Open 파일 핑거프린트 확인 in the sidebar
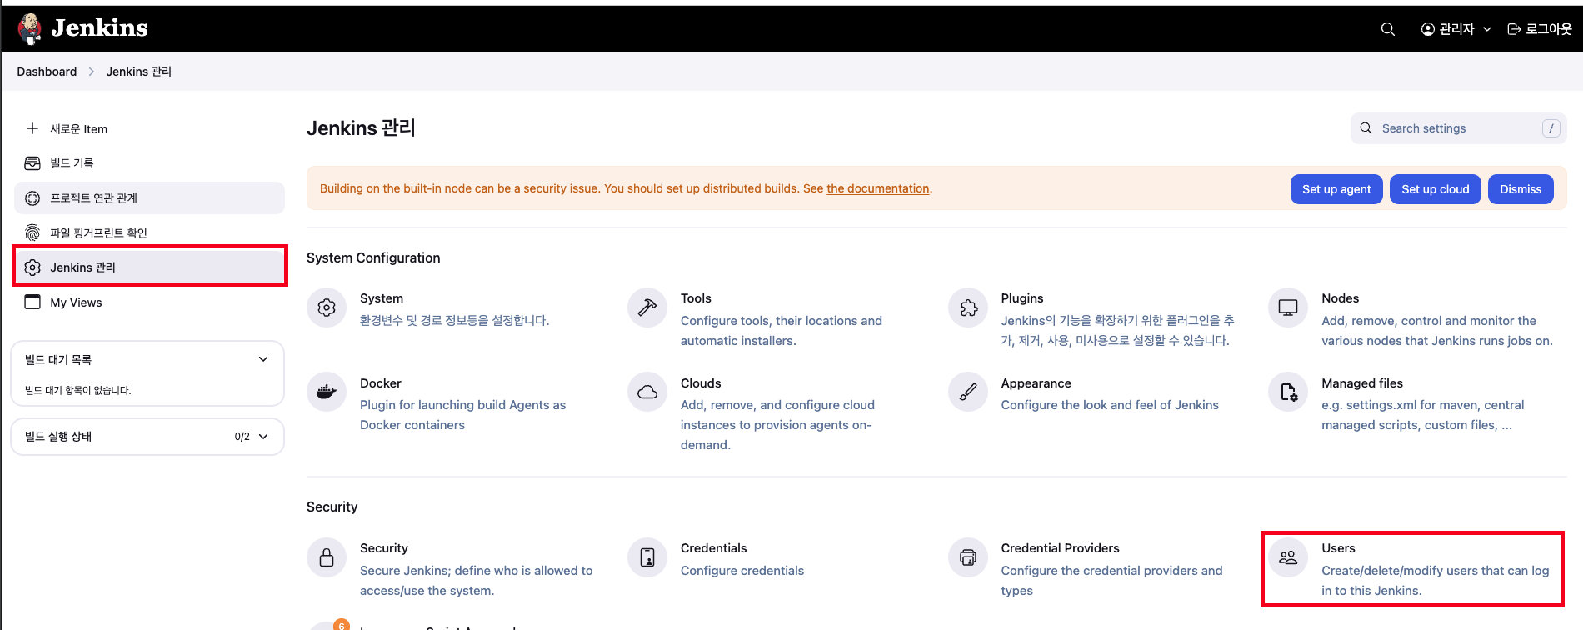This screenshot has width=1583, height=630. 150,232
